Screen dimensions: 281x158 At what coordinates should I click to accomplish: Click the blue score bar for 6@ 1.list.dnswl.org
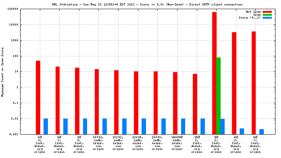click(65, 126)
